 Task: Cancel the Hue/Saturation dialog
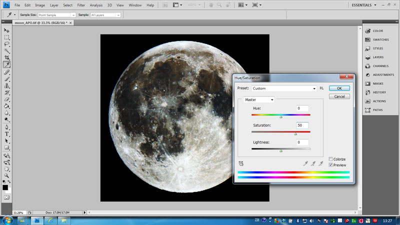[339, 96]
